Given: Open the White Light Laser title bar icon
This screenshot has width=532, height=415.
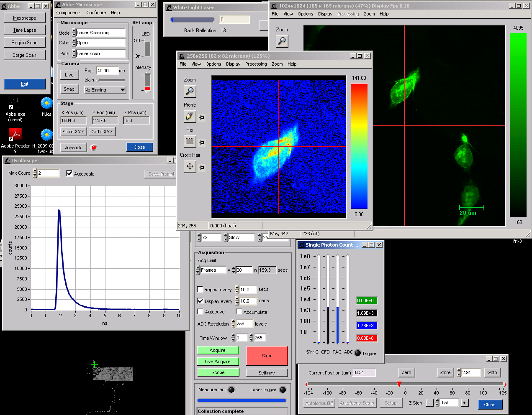Looking at the screenshot, I should click(x=169, y=8).
